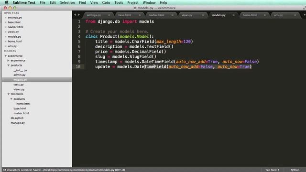Viewport: 306px width, 172px height.
Task: Close home.html in Open Files list
Action: coord(5,42)
